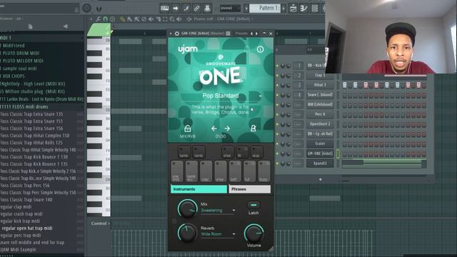Toggle the first step of the Hihat 3 row
The width and height of the screenshot is (457, 257).
click(x=345, y=85)
